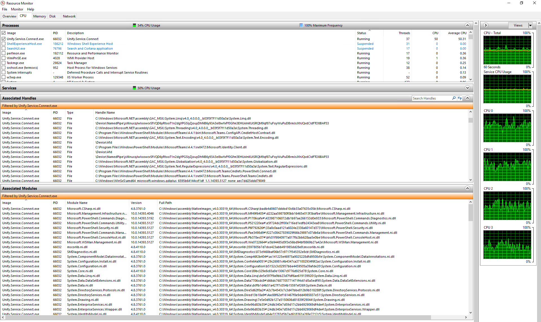The height and width of the screenshot is (322, 541).
Task: Sort handles by Type column
Action: tap(79, 113)
